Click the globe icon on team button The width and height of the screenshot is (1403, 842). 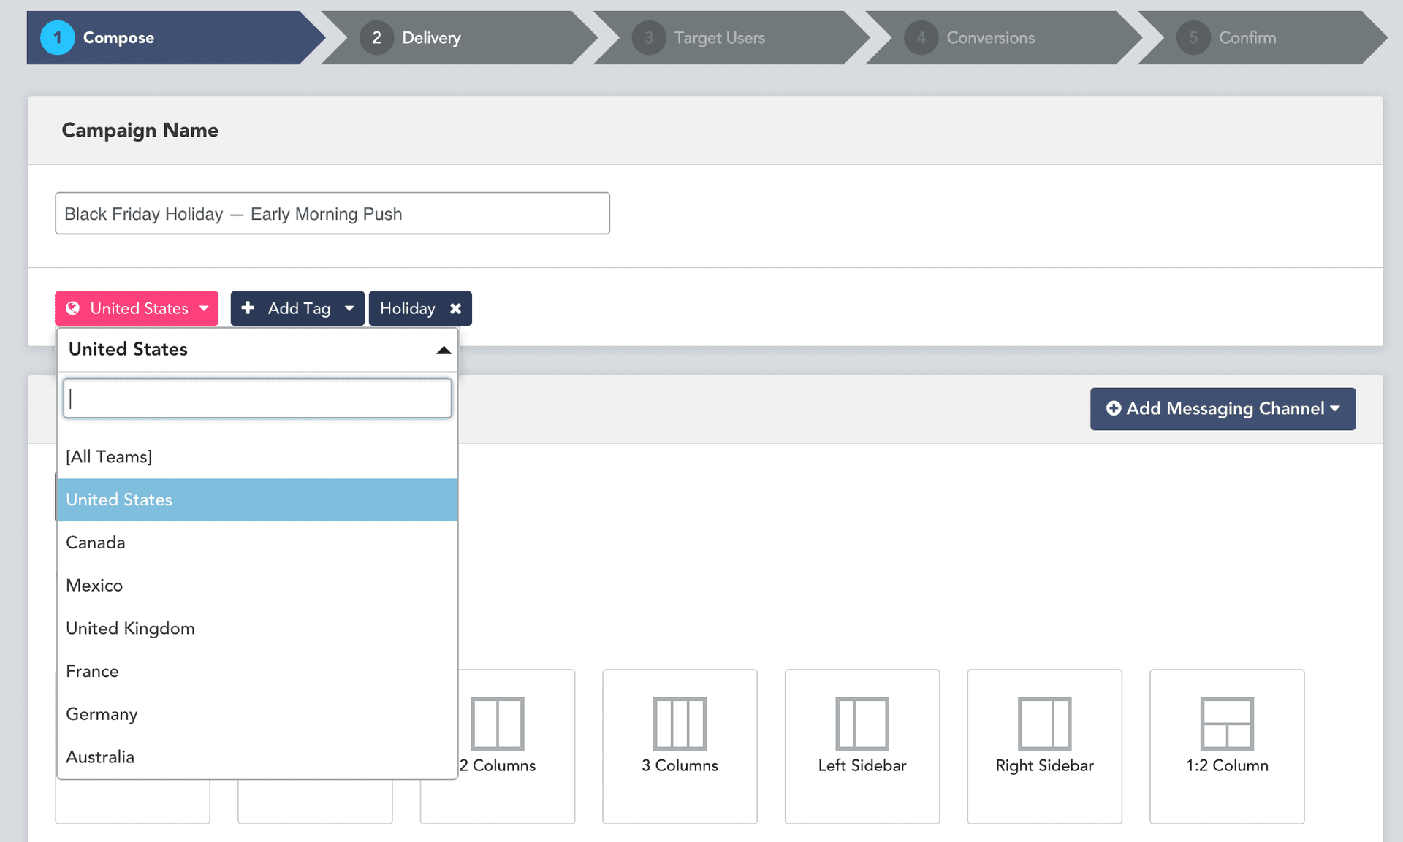point(73,308)
